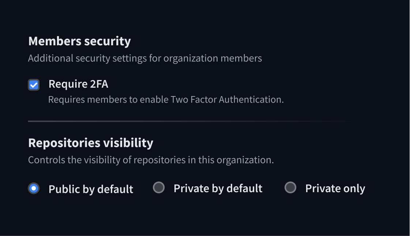Click the Require 2FA label text
Viewport: 410px width, 236px height.
78,84
